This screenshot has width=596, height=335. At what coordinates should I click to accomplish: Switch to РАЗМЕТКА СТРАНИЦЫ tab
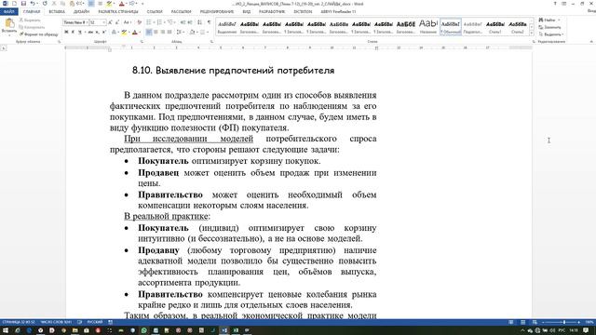coord(118,12)
